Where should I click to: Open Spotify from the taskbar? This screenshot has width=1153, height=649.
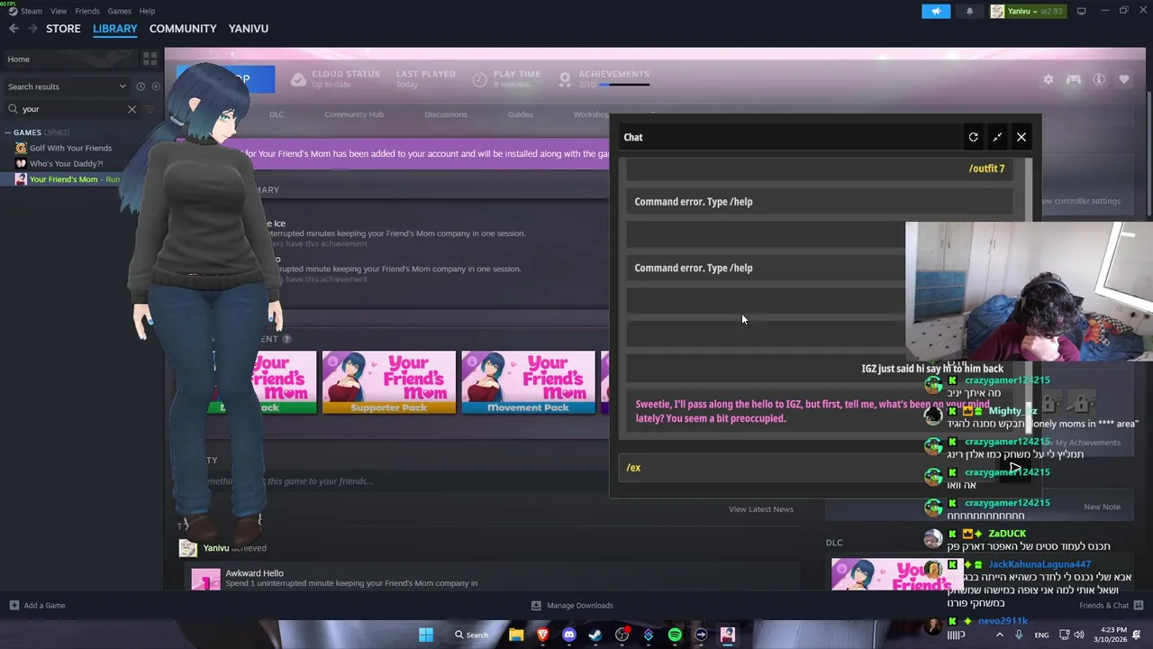[675, 635]
